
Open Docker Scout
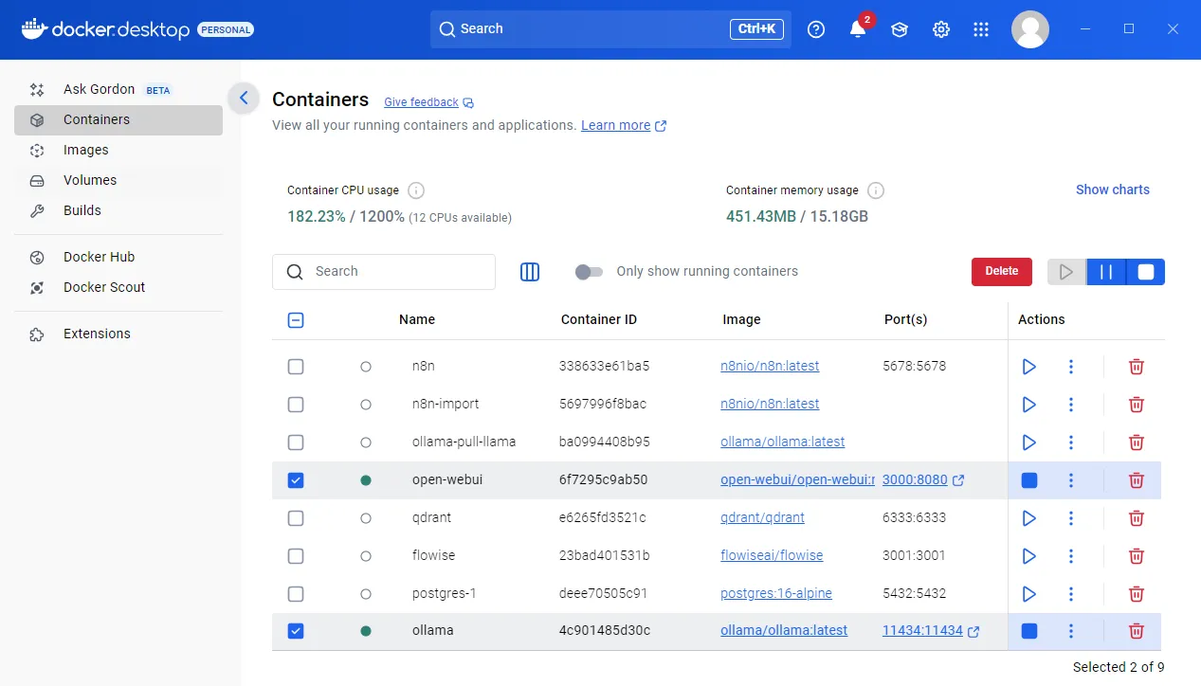point(103,287)
